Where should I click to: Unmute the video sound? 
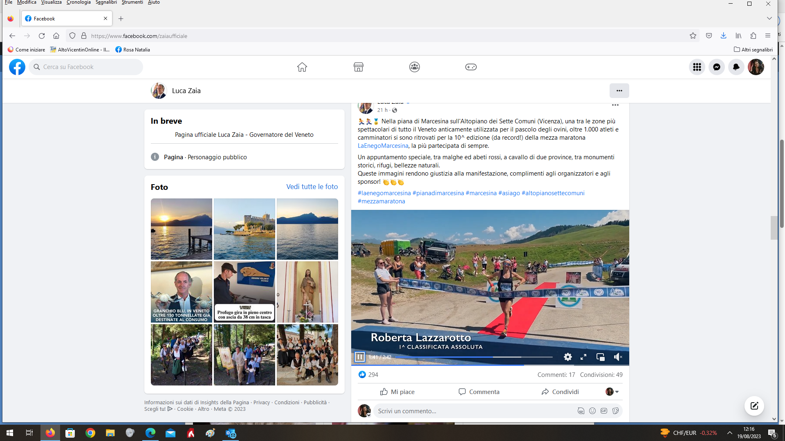[x=618, y=357]
